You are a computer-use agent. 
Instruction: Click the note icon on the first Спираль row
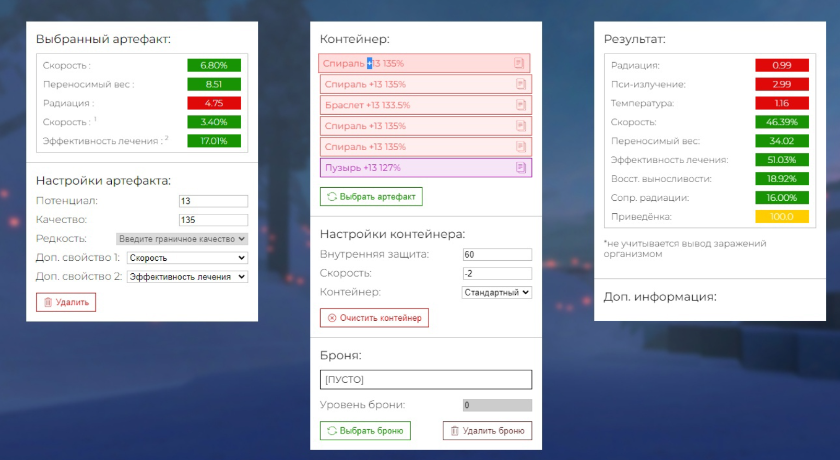point(519,63)
